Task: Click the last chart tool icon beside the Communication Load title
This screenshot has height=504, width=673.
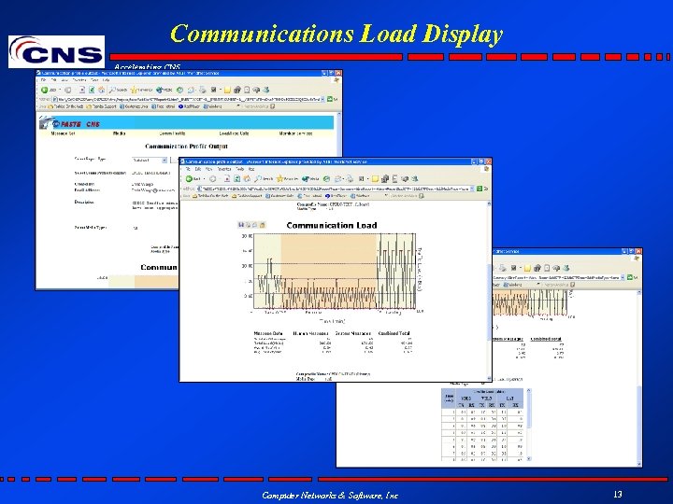Action: tap(263, 225)
